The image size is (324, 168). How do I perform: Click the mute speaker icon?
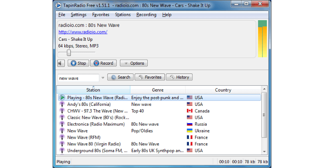61,63
